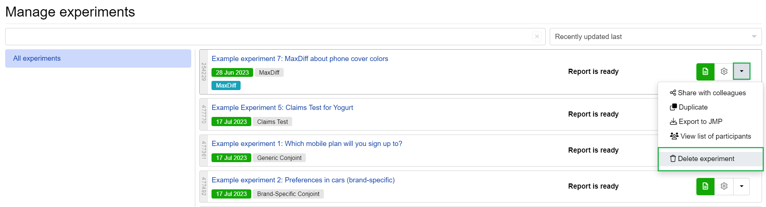
Task: Expand actions caret for cars experiment 2
Action: click(742, 186)
